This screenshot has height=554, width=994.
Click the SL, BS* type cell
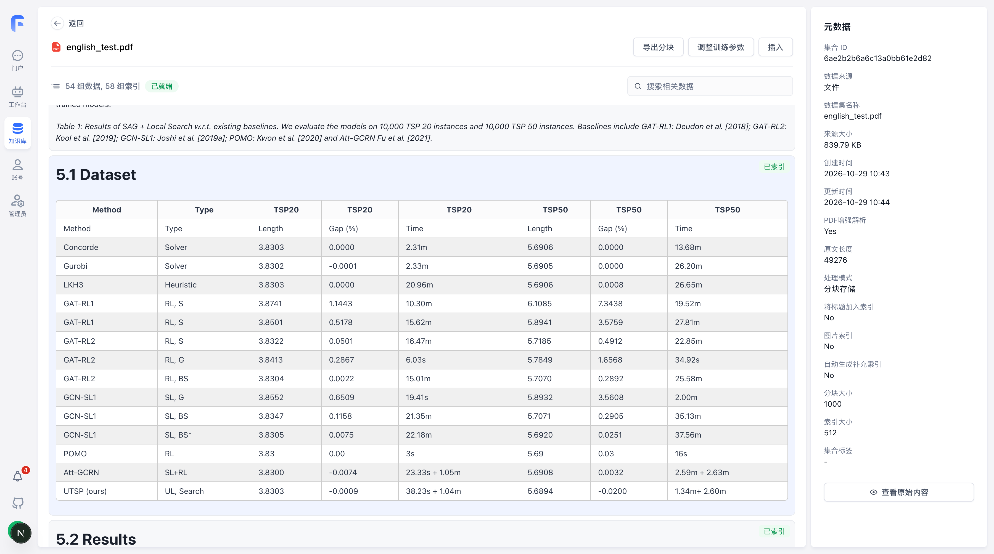[x=204, y=435]
